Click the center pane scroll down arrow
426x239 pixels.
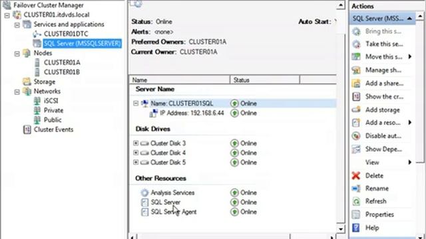(x=341, y=229)
